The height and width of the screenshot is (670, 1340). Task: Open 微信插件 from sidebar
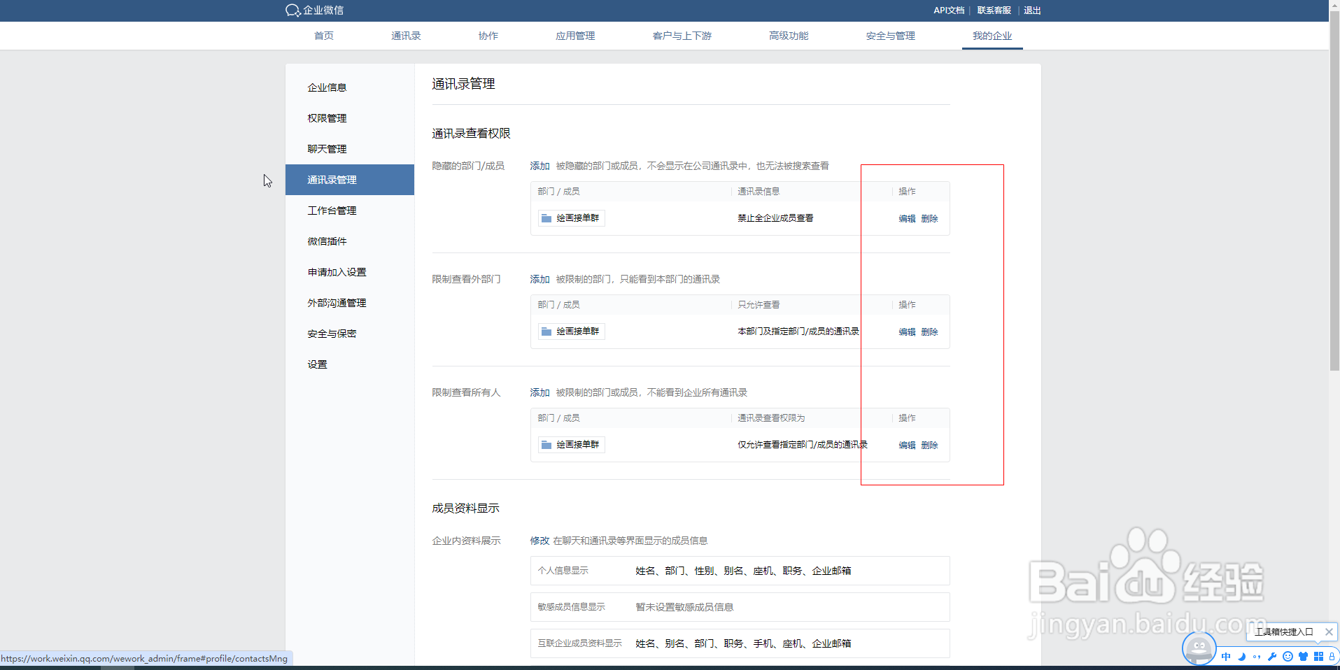(x=327, y=241)
